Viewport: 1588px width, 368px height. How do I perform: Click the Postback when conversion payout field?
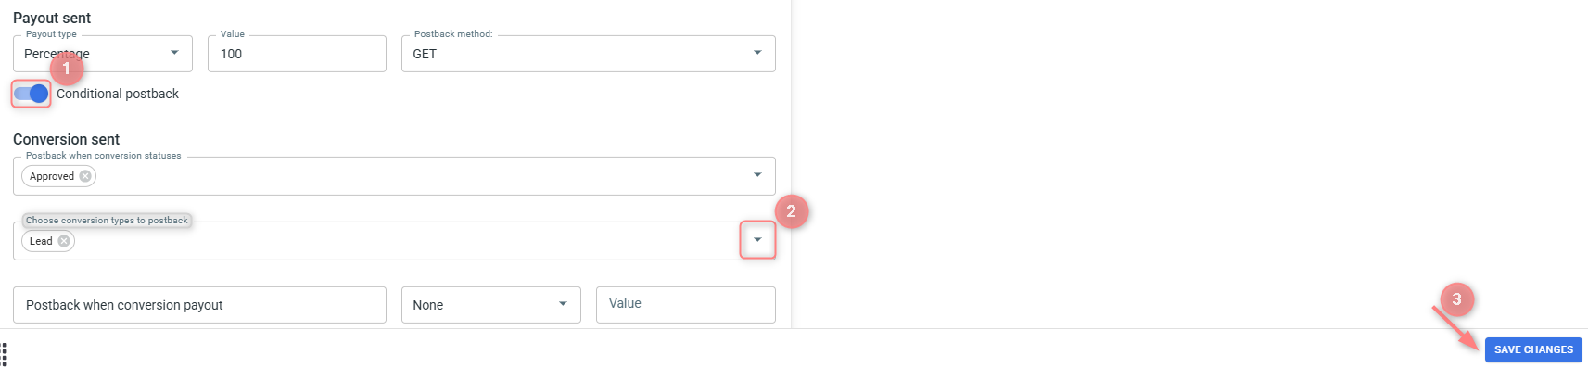click(x=199, y=305)
